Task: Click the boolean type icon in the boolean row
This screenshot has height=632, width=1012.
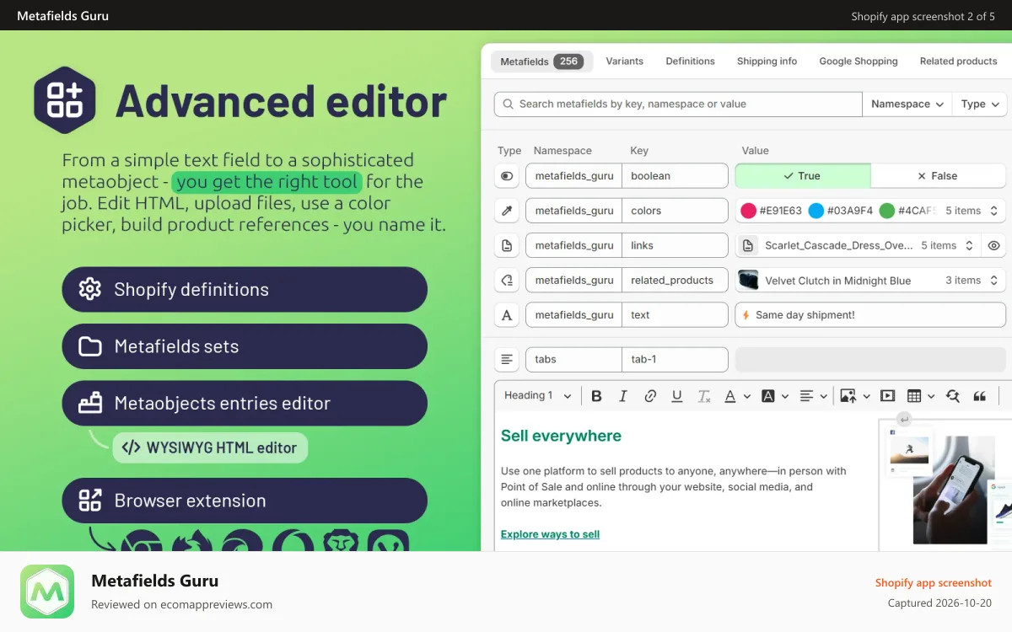Action: tap(507, 176)
